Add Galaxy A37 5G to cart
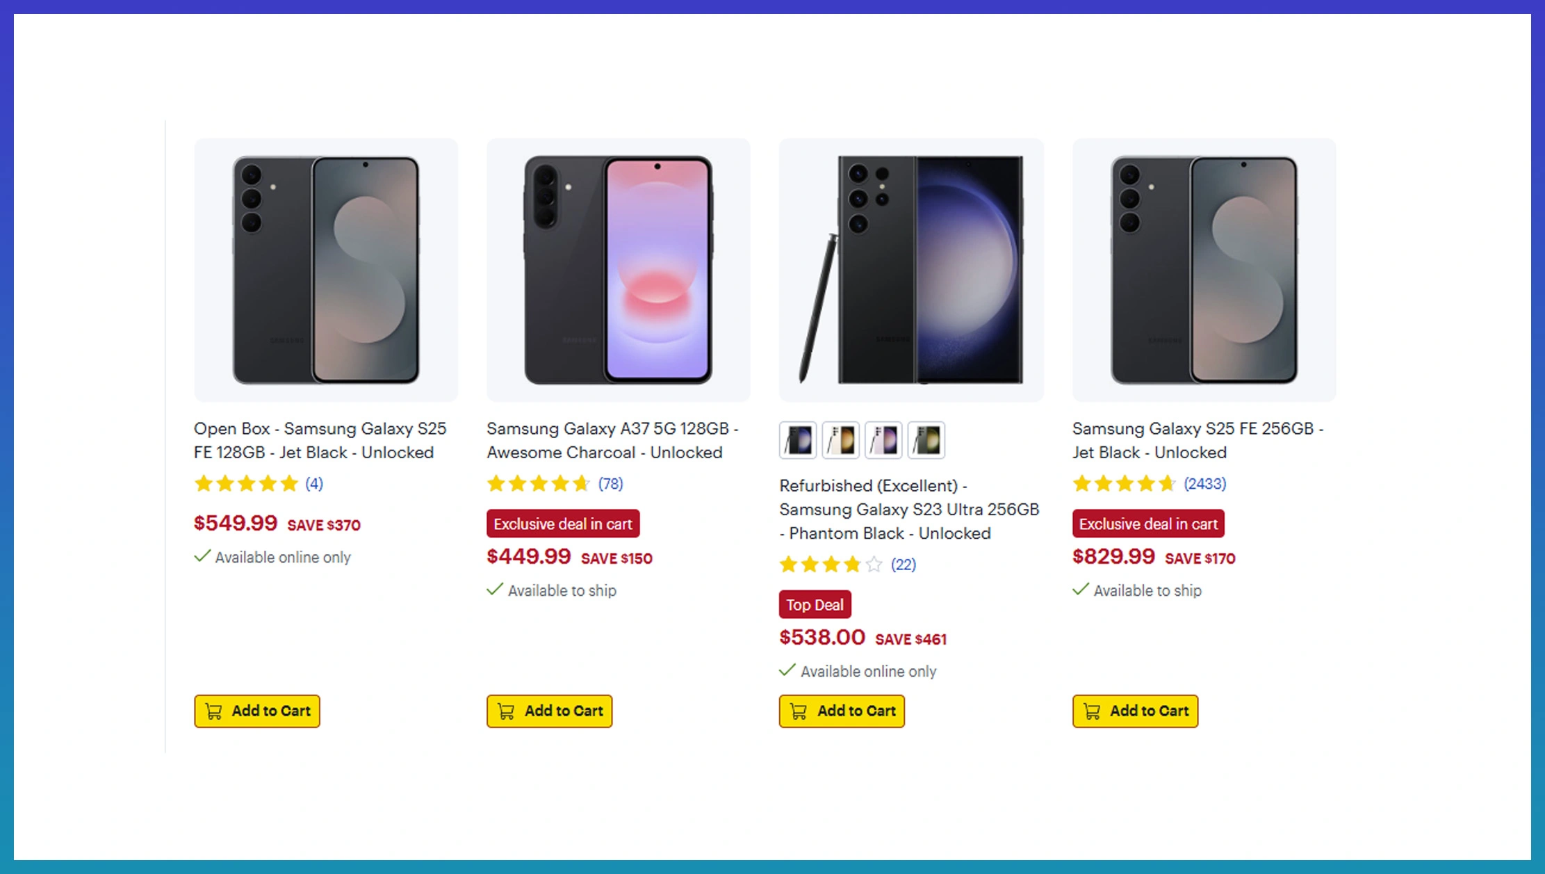The width and height of the screenshot is (1545, 874). (550, 711)
